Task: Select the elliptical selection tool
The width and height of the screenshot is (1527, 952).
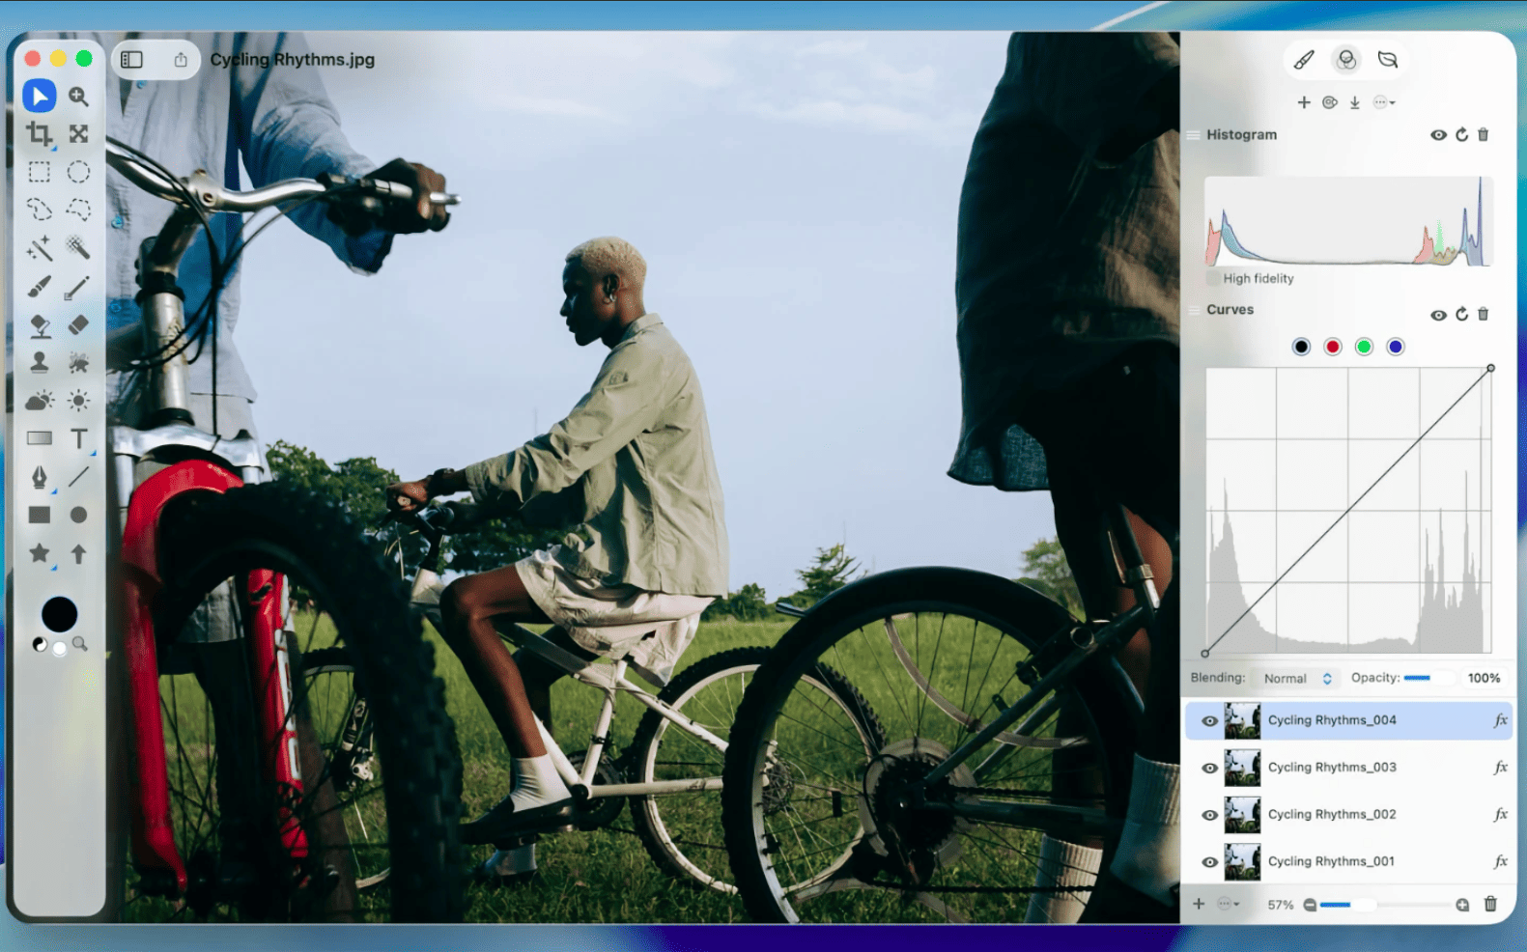Action: point(78,172)
